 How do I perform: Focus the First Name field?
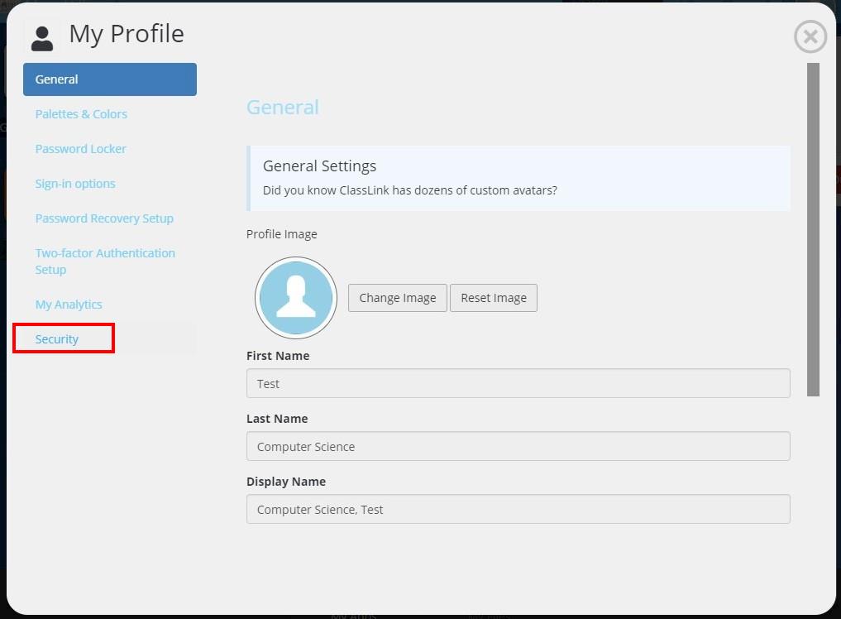coord(518,383)
